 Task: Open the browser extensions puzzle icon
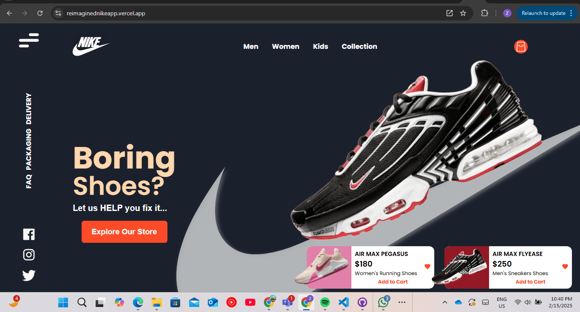484,13
